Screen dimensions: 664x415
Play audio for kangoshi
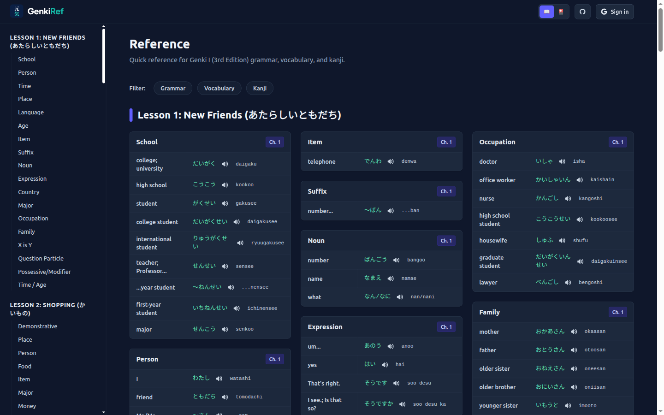coord(568,199)
